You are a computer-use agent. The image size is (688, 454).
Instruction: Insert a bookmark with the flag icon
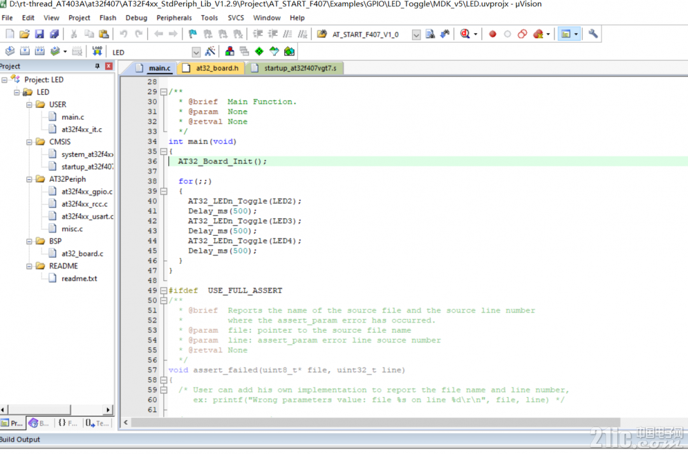tap(192, 34)
